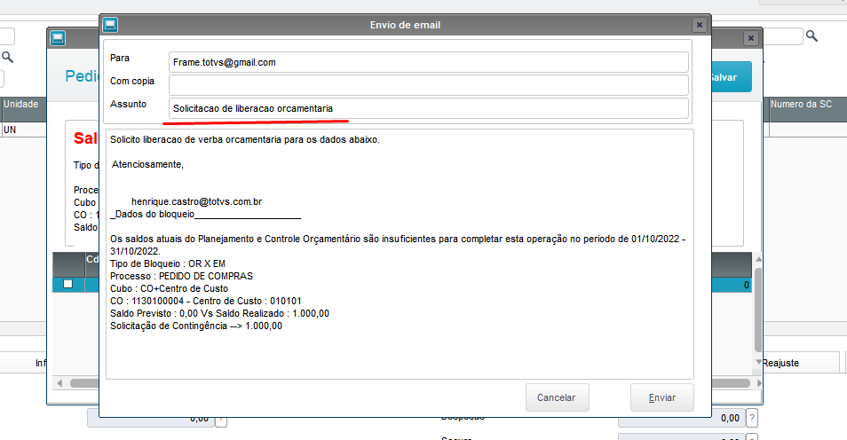Screen dimensions: 847x440
Task: Click the vertical scrollbar of background grid
Action: pos(758,310)
